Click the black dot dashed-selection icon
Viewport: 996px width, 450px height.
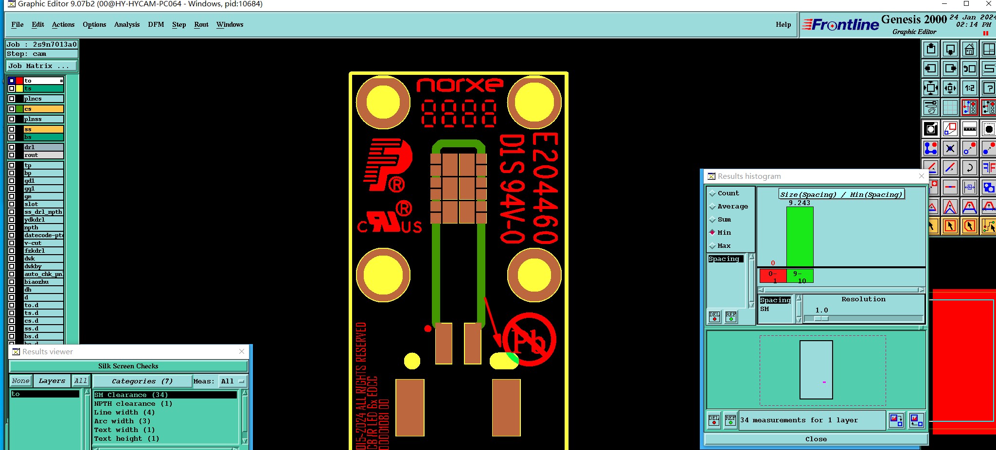[989, 129]
